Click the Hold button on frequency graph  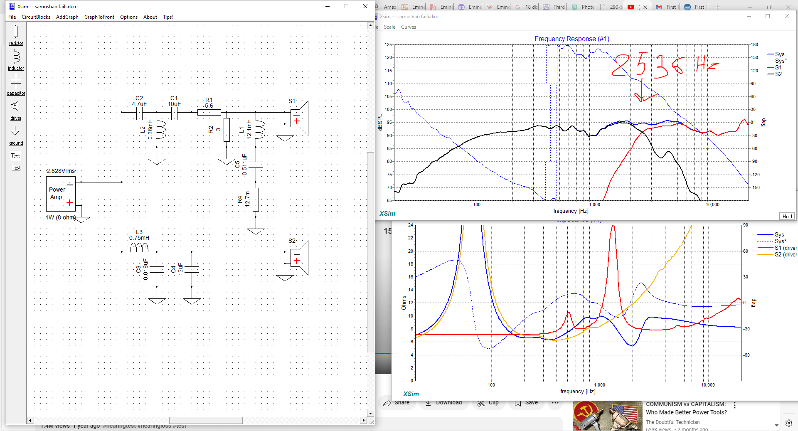point(787,216)
